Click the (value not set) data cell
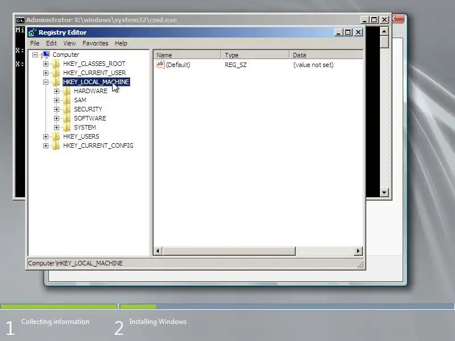Image resolution: width=455 pixels, height=341 pixels. click(313, 65)
